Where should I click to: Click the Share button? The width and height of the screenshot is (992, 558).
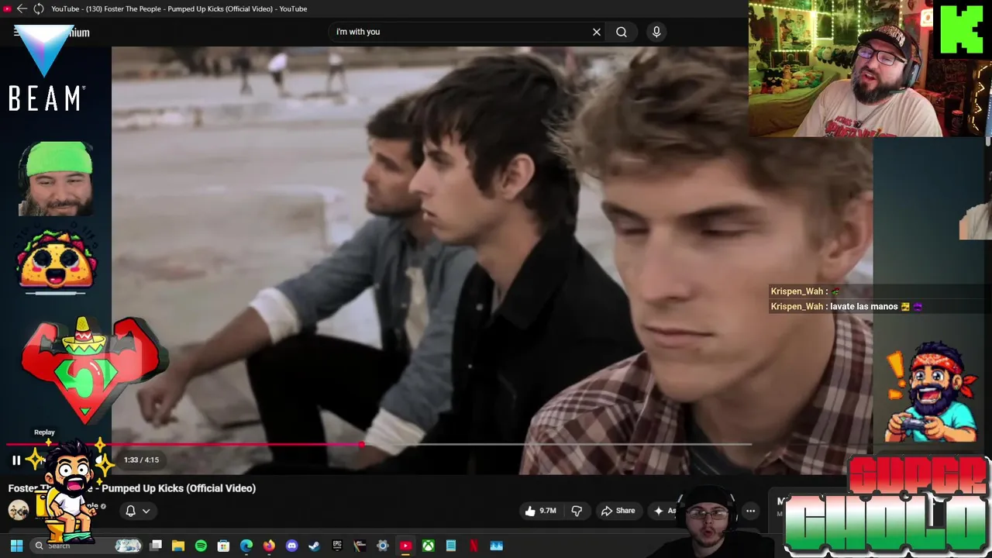click(618, 511)
